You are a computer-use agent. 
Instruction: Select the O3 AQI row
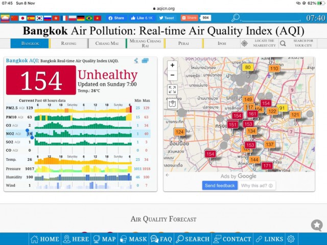tap(78, 126)
